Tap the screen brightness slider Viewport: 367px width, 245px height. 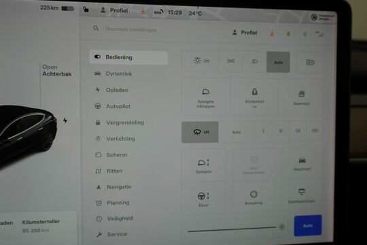coord(232,229)
